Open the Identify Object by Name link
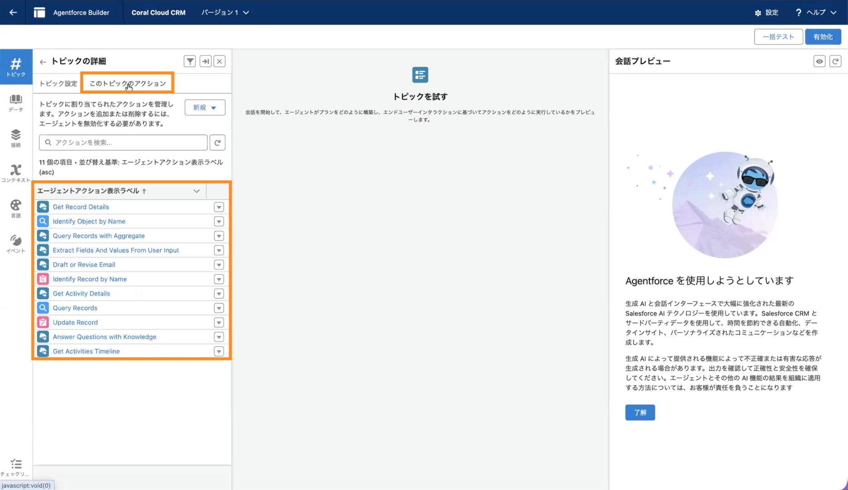Screen dimensions: 848x490 [89, 221]
